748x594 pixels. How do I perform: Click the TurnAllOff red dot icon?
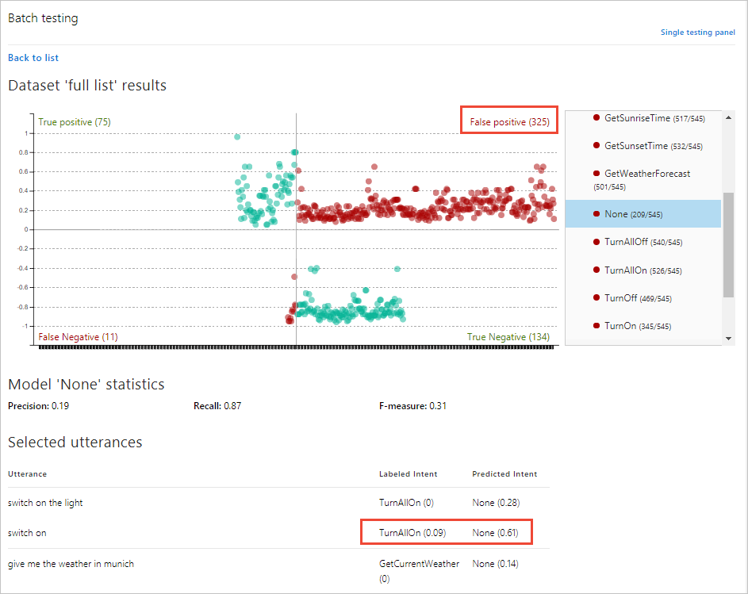596,242
